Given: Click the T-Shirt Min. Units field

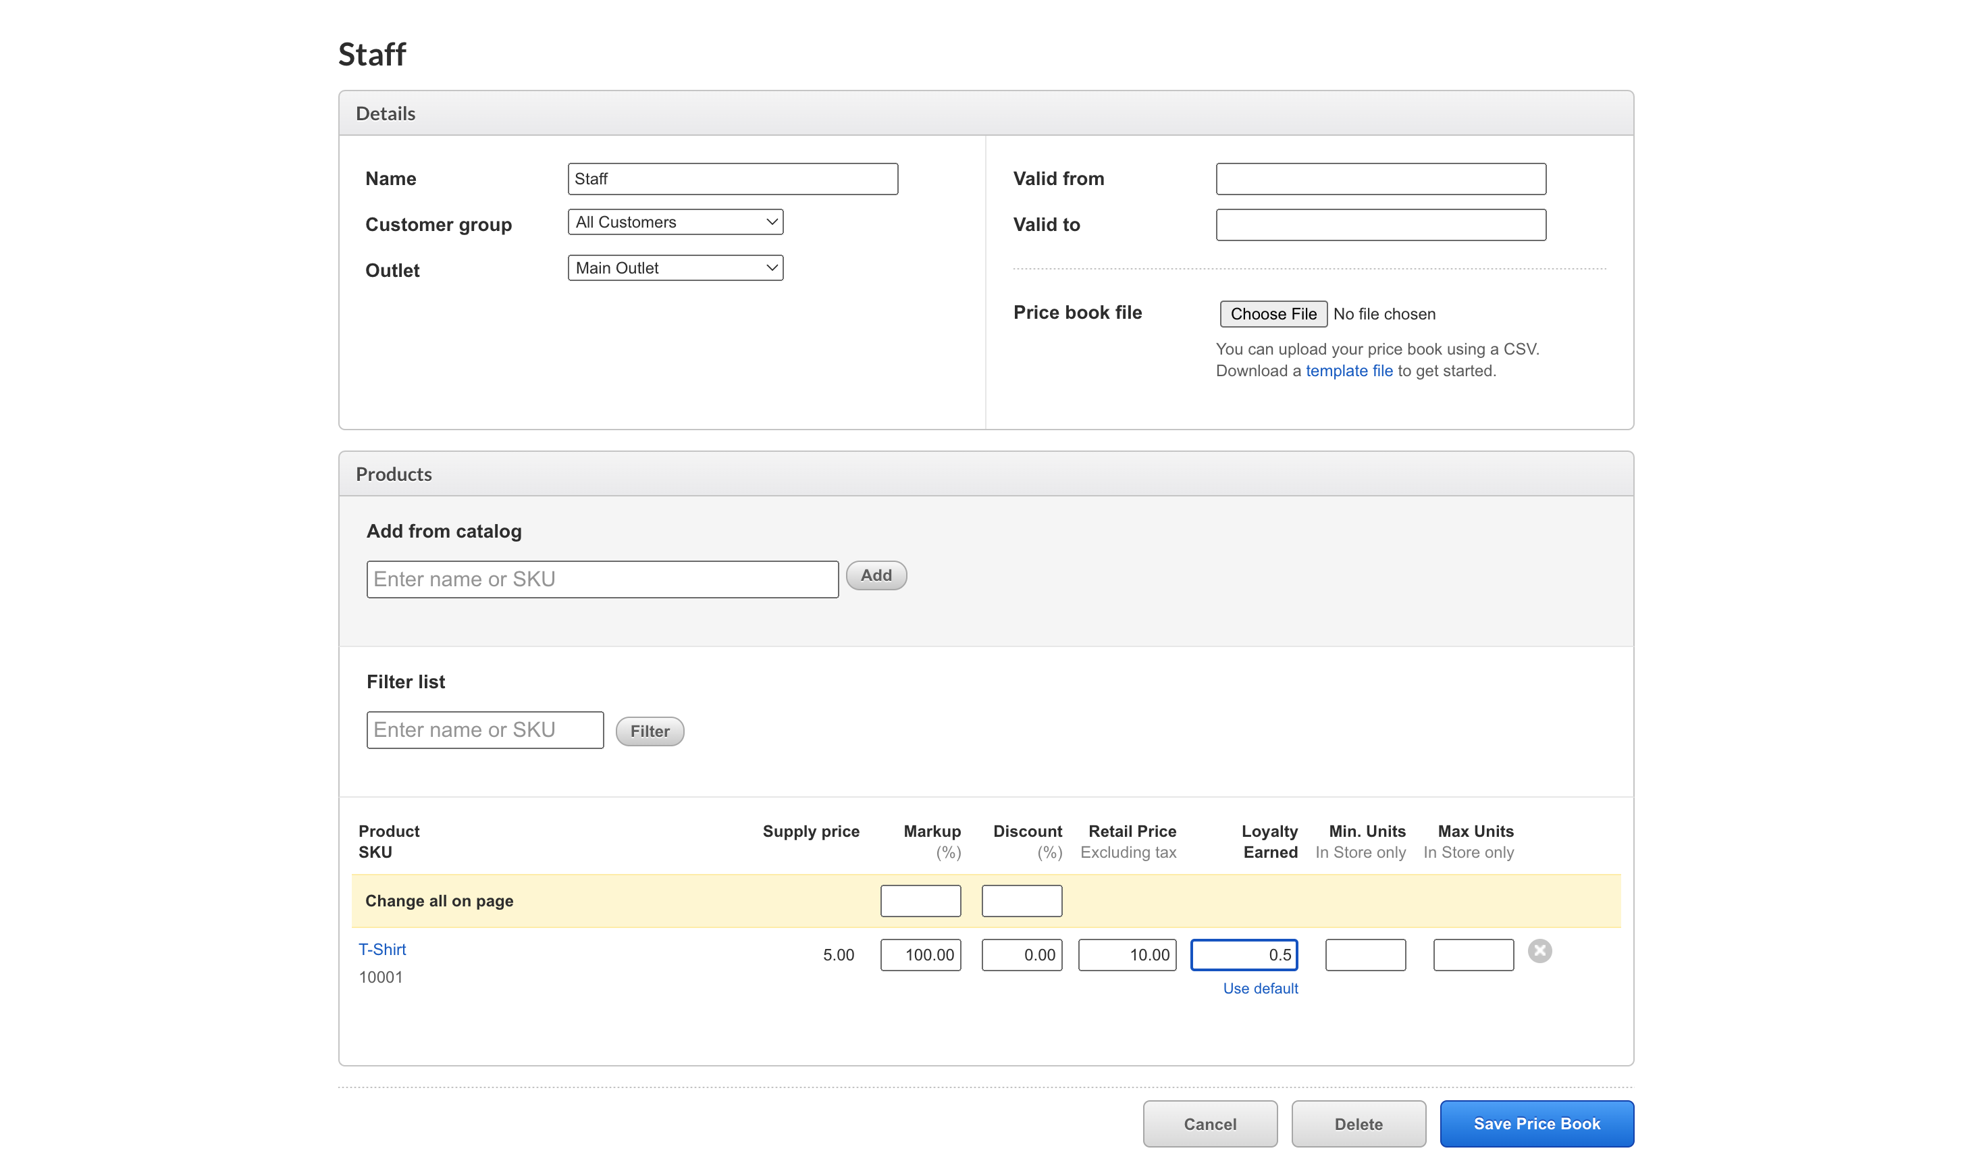Looking at the screenshot, I should click(x=1365, y=955).
